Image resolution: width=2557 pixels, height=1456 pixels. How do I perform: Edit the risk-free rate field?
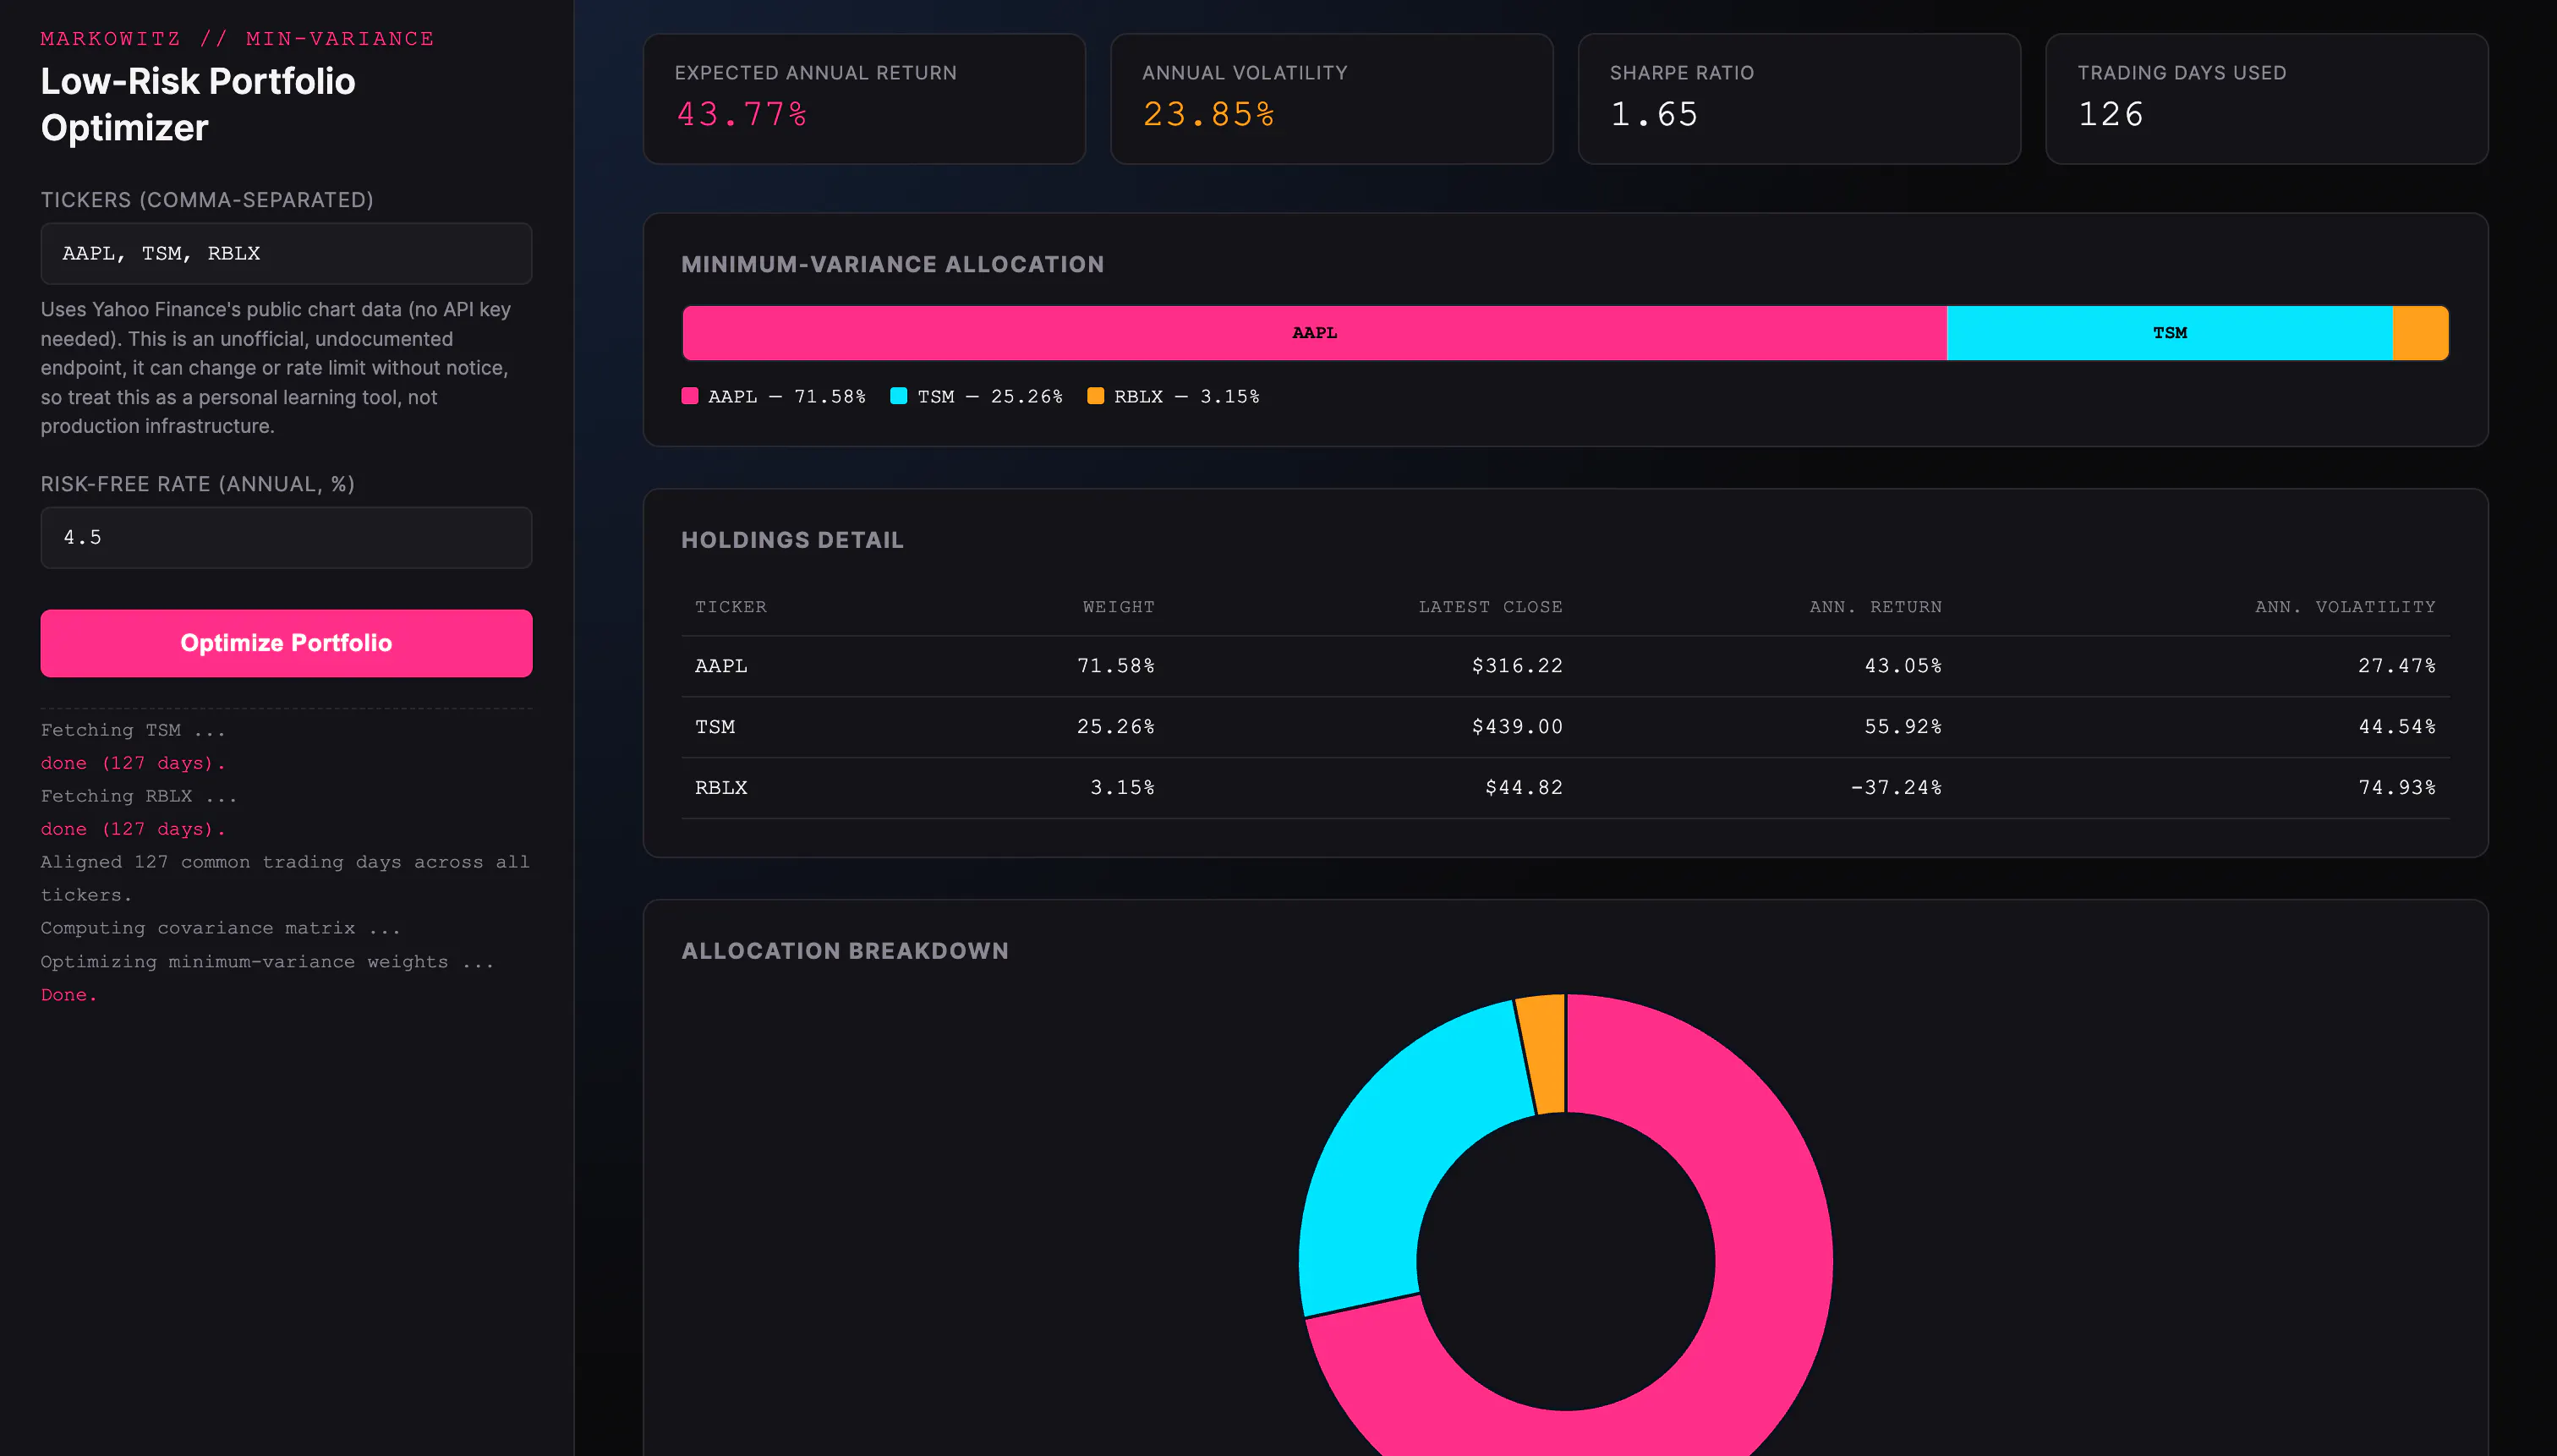pyautogui.click(x=286, y=537)
